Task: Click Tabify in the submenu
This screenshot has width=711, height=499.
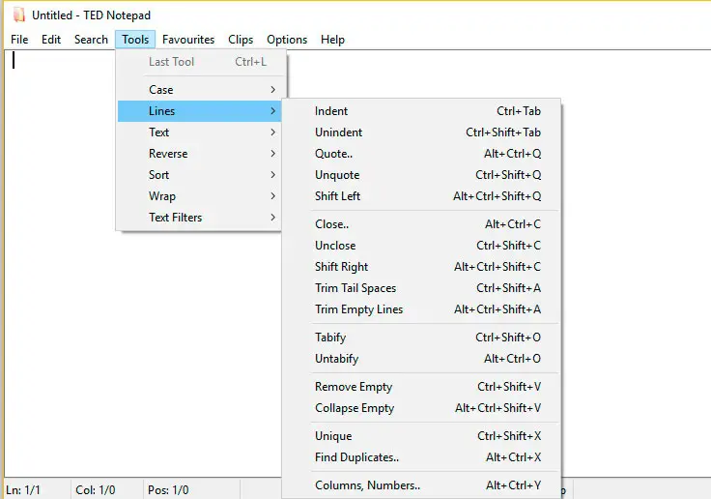Action: [x=330, y=338]
